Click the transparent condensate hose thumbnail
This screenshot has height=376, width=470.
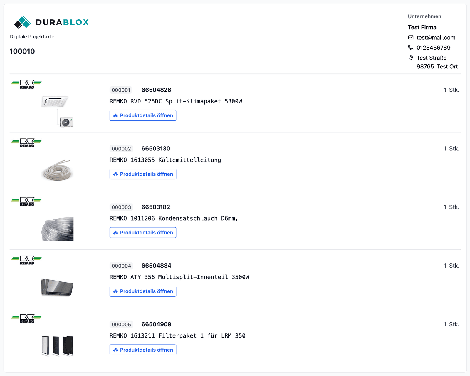58,229
